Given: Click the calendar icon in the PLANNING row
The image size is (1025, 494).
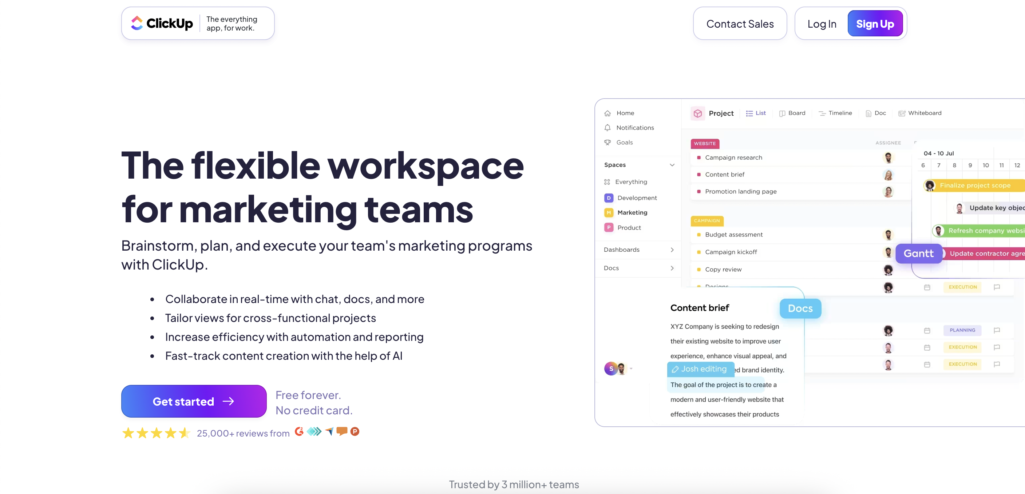Looking at the screenshot, I should [x=927, y=330].
